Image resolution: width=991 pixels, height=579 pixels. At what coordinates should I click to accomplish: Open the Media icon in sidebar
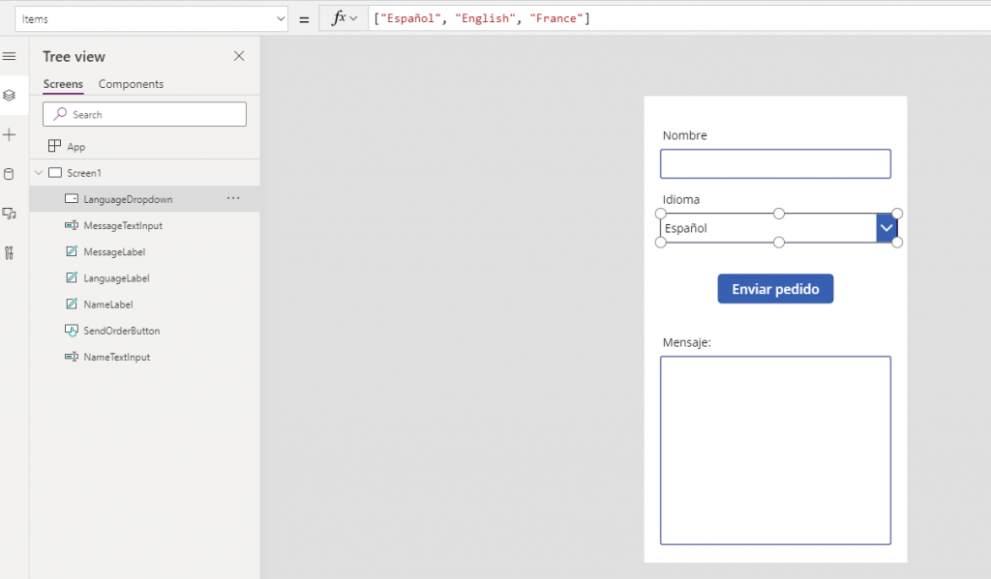coord(10,214)
